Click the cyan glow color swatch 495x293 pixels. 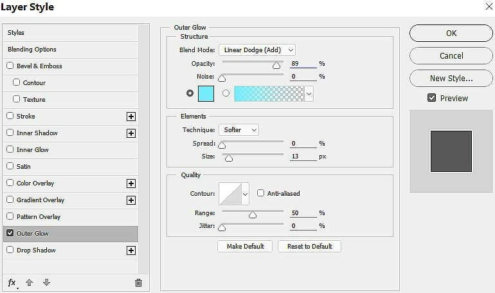[206, 93]
